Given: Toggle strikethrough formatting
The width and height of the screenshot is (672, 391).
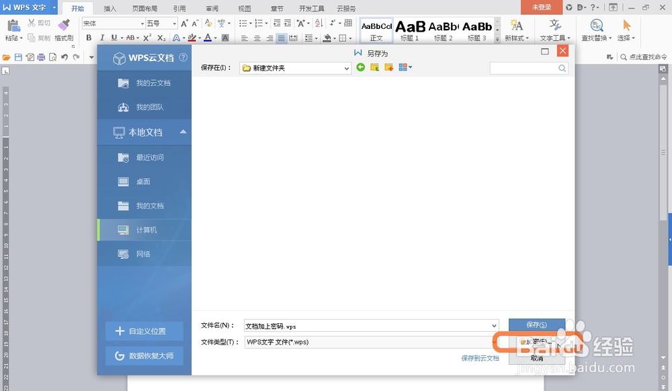Looking at the screenshot, I should tap(130, 38).
